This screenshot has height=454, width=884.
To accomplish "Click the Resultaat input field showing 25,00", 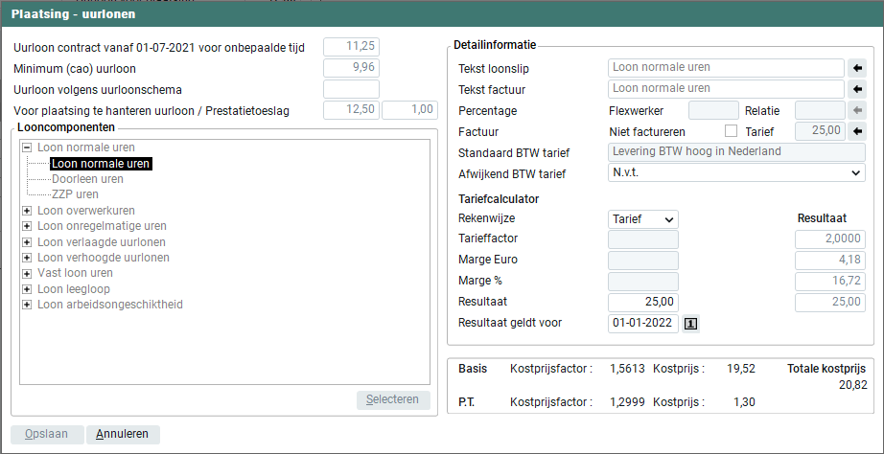I will [x=642, y=302].
